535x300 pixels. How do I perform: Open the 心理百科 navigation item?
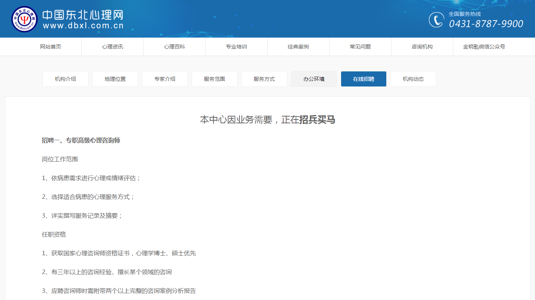pos(174,47)
